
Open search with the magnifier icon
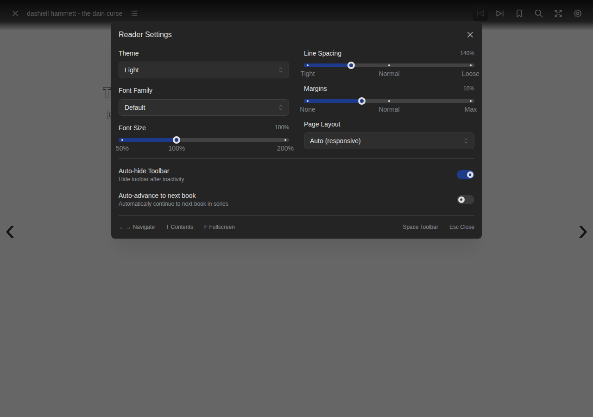pos(539,13)
